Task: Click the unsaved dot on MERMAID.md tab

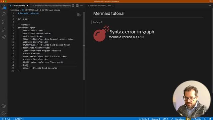Action: pyautogui.click(x=27, y=6)
